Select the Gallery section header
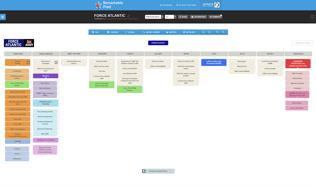 pyautogui.click(x=158, y=54)
